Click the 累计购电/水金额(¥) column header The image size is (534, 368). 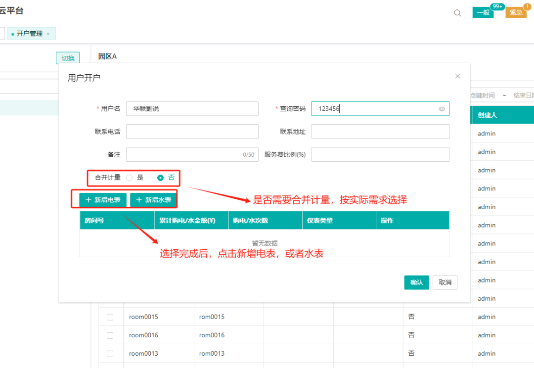pyautogui.click(x=191, y=221)
